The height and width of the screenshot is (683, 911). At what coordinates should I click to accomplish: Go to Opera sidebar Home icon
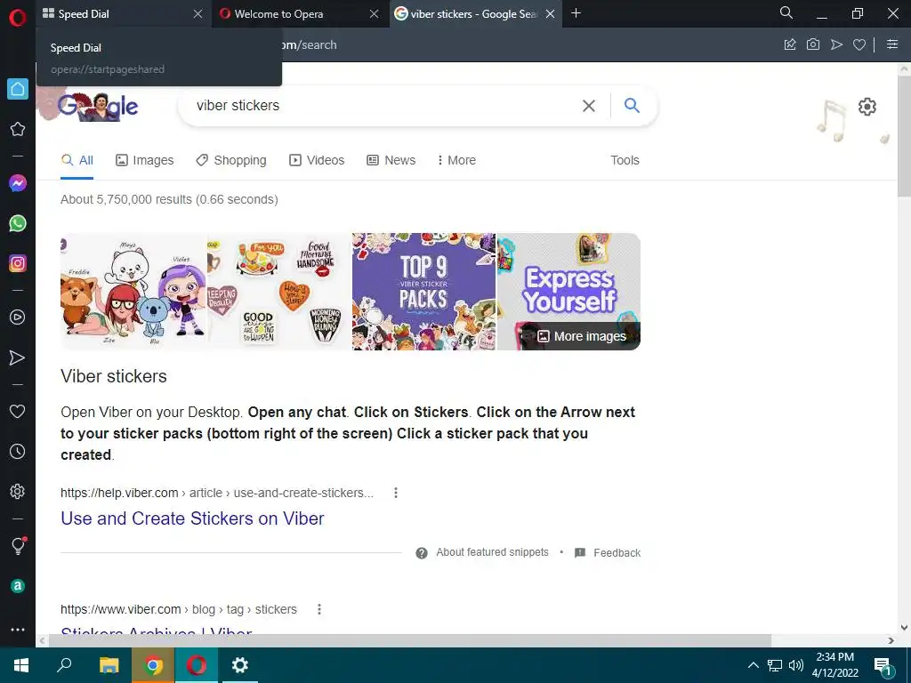[18, 89]
